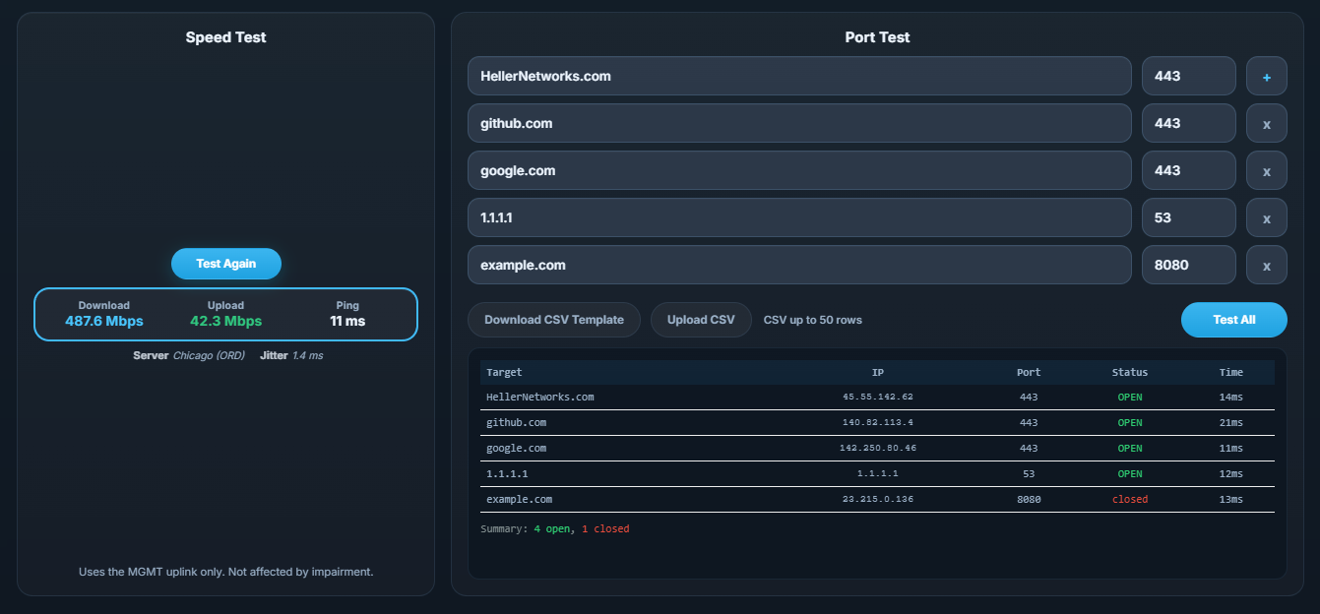This screenshot has height=614, width=1320.
Task: Select IP address 23.215.0.136
Action: [878, 499]
